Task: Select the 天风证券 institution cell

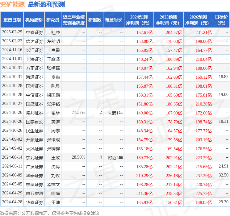Action: [35, 149]
